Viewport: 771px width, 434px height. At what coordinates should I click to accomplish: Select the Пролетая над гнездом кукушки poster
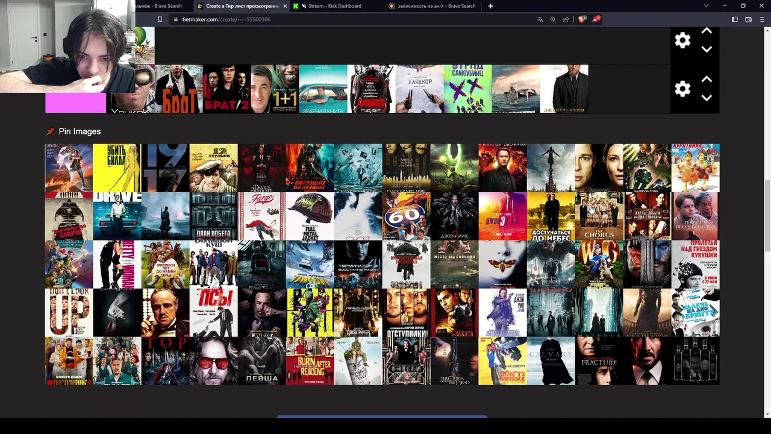click(696, 264)
